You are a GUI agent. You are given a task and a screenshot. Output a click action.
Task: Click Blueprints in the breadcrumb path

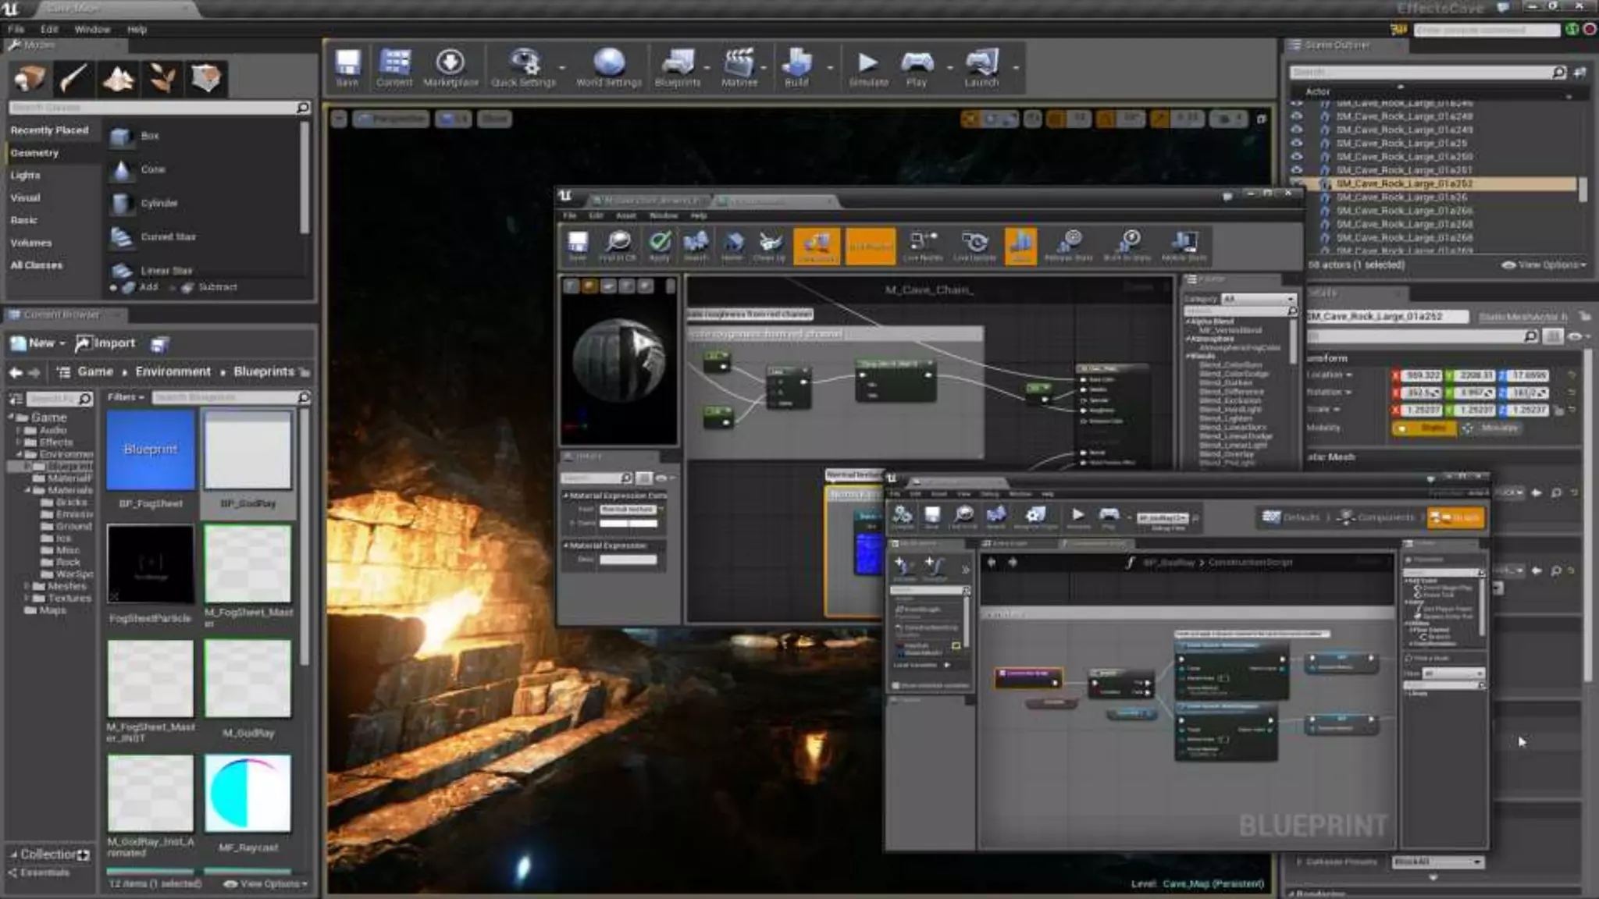pos(263,372)
